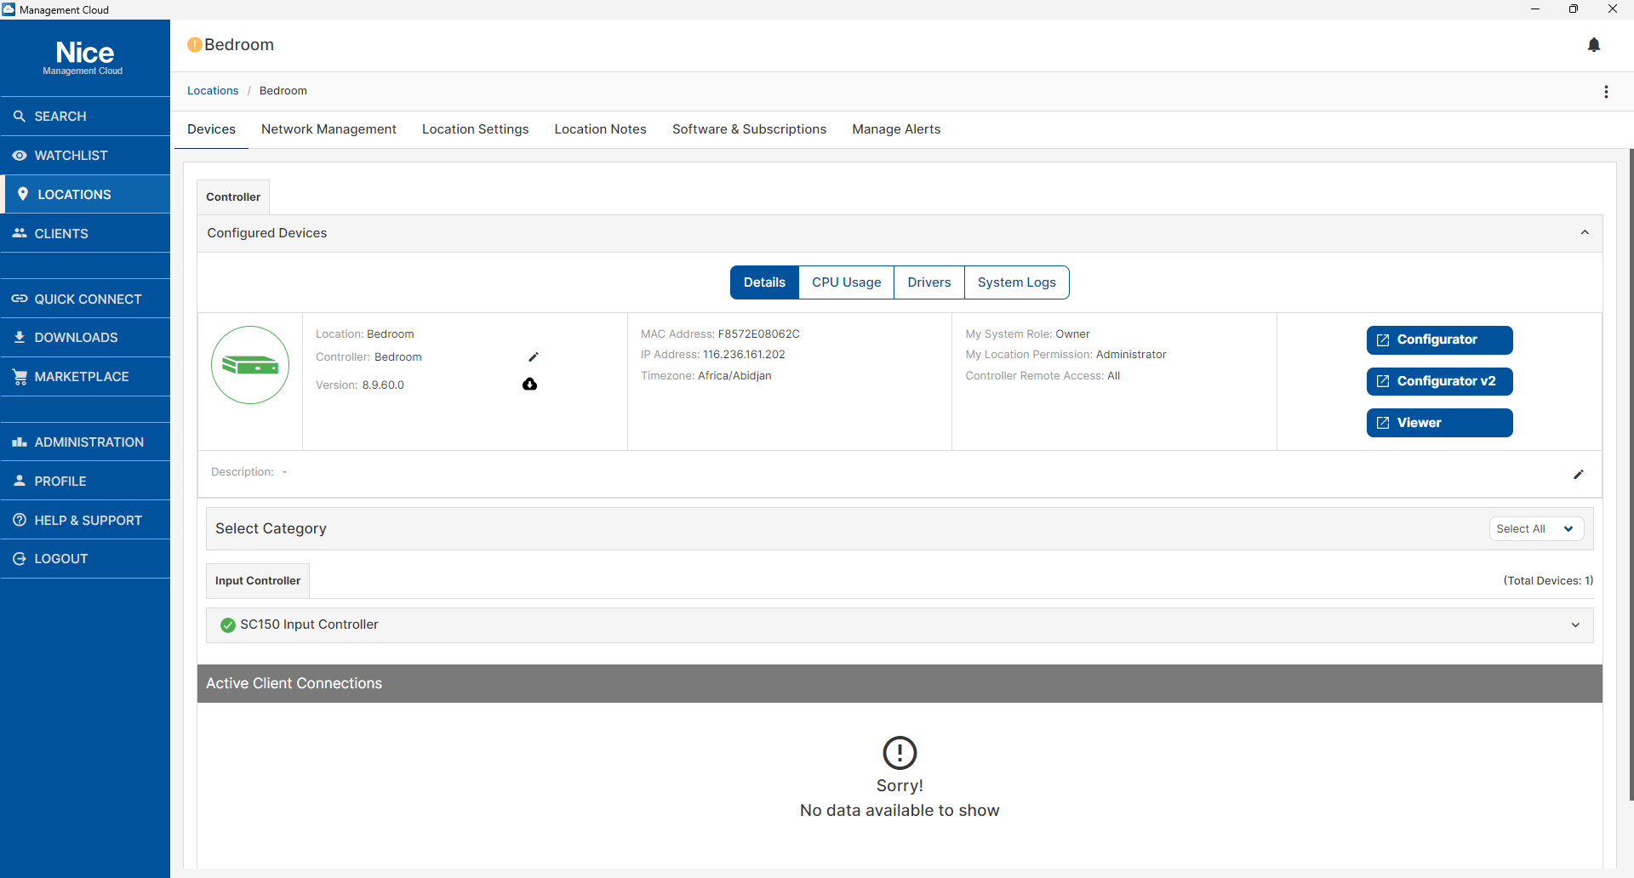Viewport: 1634px width, 878px height.
Task: Open Watchlist in the sidebar
Action: [x=85, y=155]
